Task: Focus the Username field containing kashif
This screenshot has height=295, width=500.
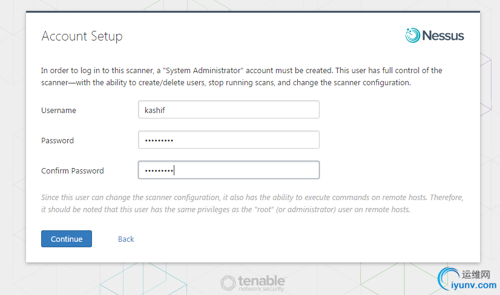Action: pyautogui.click(x=229, y=109)
